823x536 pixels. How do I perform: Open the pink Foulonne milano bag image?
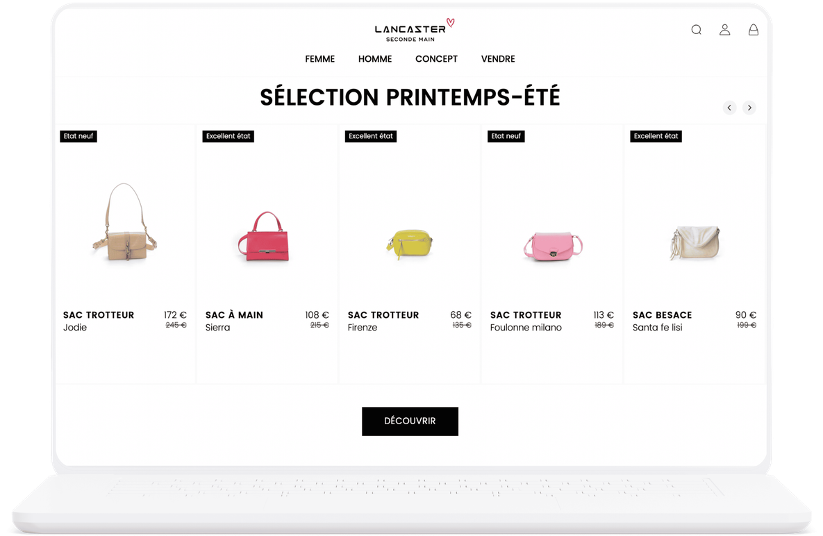[553, 246]
